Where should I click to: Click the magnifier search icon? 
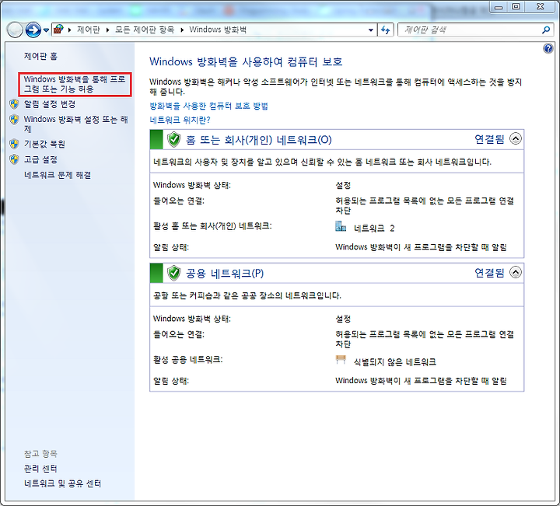point(546,30)
